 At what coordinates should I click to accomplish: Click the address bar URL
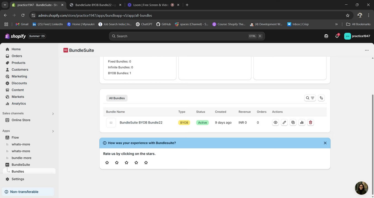95,15
